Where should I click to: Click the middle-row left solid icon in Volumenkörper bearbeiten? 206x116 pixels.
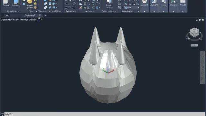pyautogui.click(x=45, y=4)
